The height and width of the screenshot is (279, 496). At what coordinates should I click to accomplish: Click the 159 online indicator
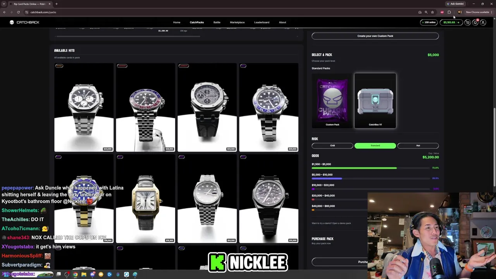[429, 22]
